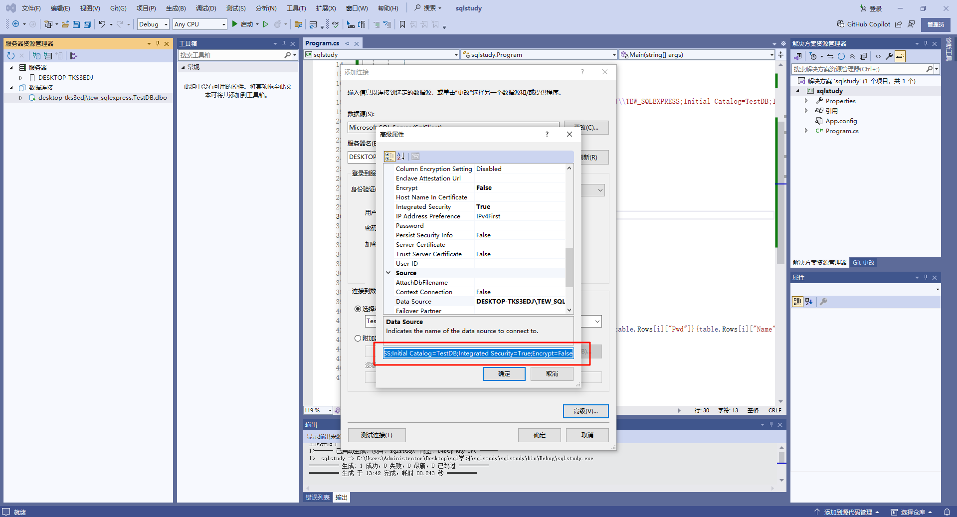Click the last Server Explorer toolbar icon
The width and height of the screenshot is (957, 517).
click(x=74, y=56)
